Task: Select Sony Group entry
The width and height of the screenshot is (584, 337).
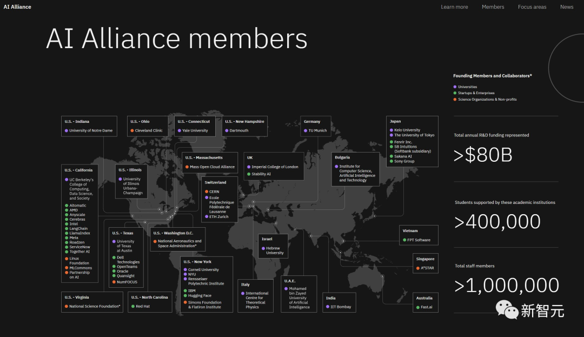Action: click(x=402, y=161)
